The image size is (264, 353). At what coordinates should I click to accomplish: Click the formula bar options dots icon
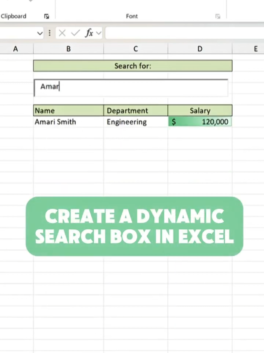point(50,33)
